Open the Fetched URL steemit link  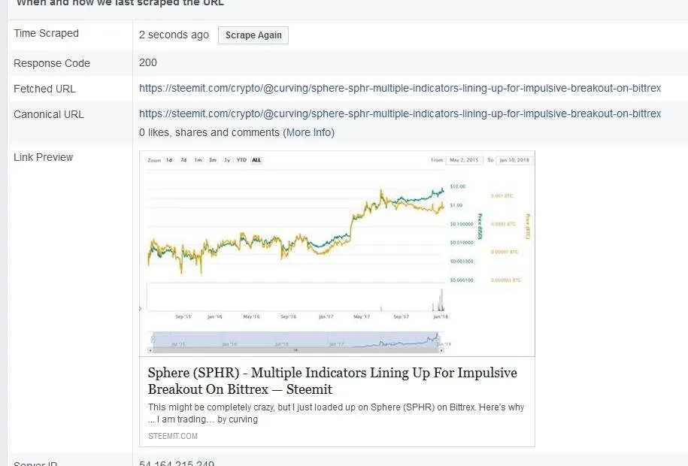pos(400,88)
